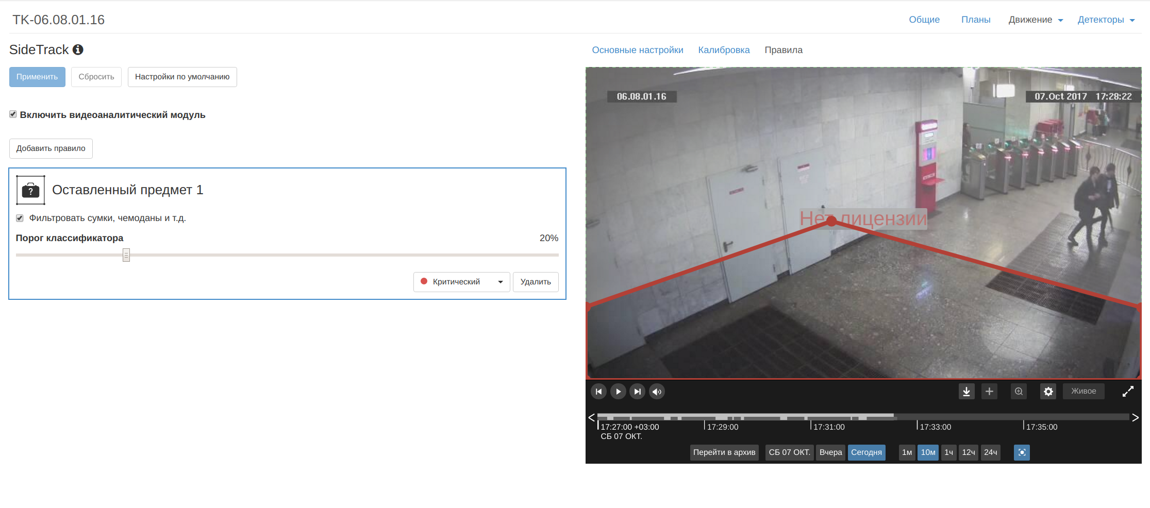Click the 20% threshold value

tap(549, 238)
